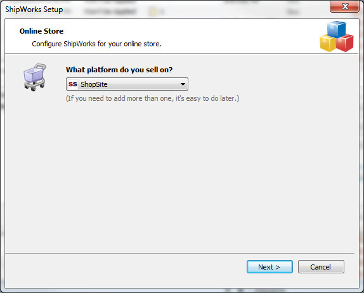This screenshot has width=364, height=293.
Task: Open the ShopSite platform combo box
Action: [127, 84]
